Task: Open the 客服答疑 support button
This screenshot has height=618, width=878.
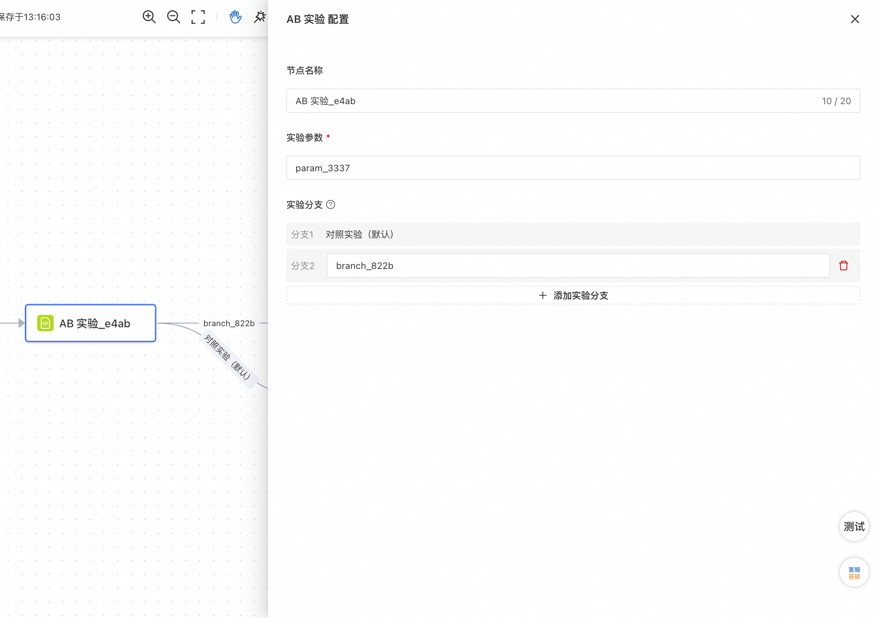Action: (x=854, y=573)
